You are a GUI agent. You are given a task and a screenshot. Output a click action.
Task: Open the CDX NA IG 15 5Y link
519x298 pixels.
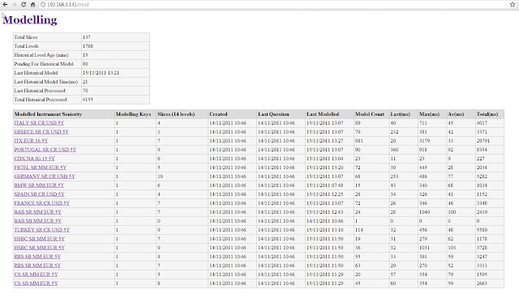tap(34, 159)
